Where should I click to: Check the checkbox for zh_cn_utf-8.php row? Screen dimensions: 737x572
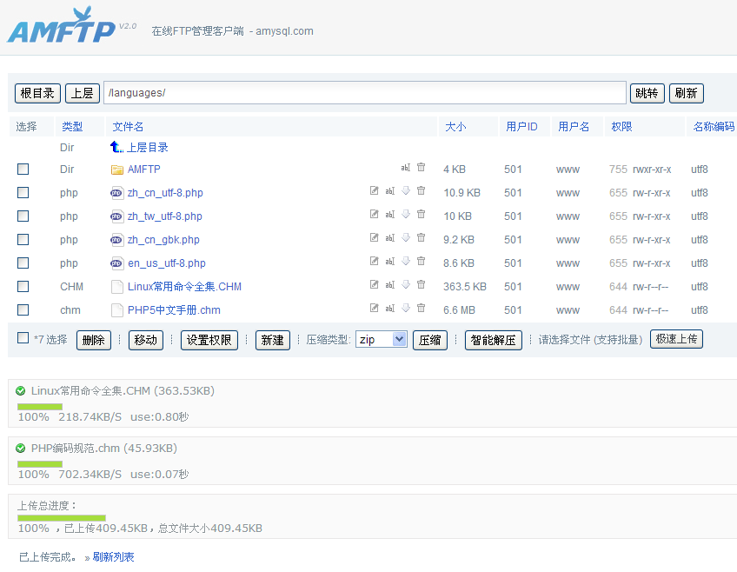[22, 192]
